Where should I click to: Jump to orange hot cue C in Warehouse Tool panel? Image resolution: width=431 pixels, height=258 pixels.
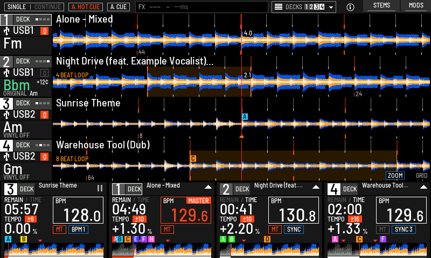[359, 239]
